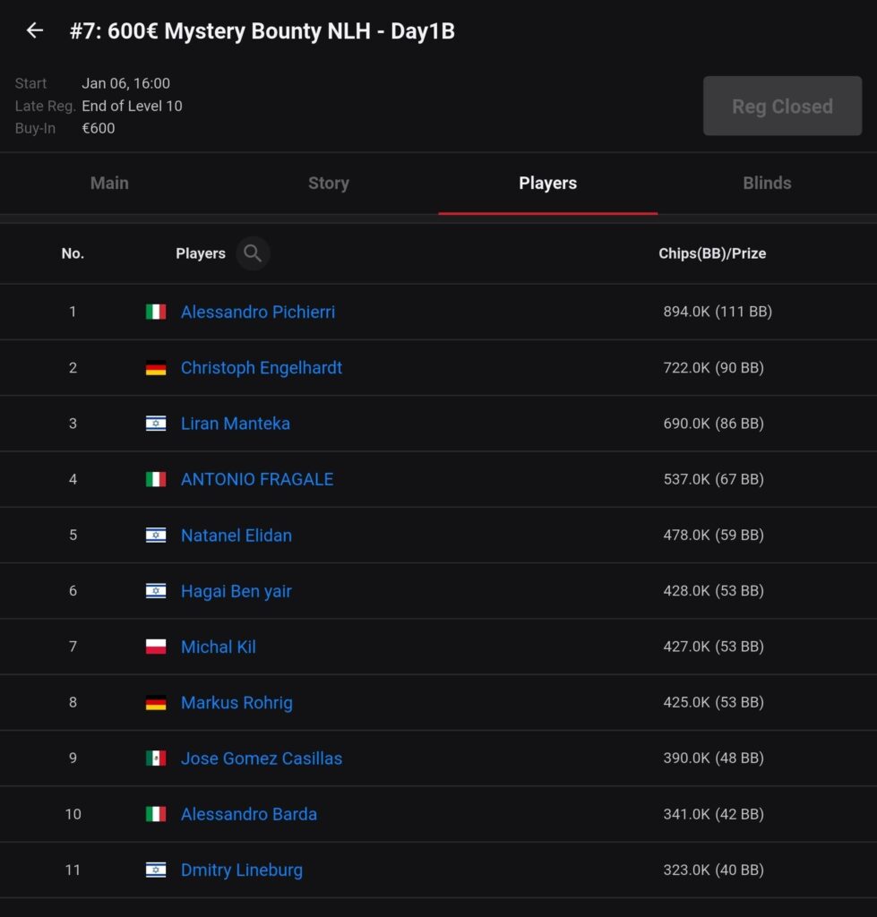
Task: Open ANTONIO FRAGALE player link
Action: [257, 479]
